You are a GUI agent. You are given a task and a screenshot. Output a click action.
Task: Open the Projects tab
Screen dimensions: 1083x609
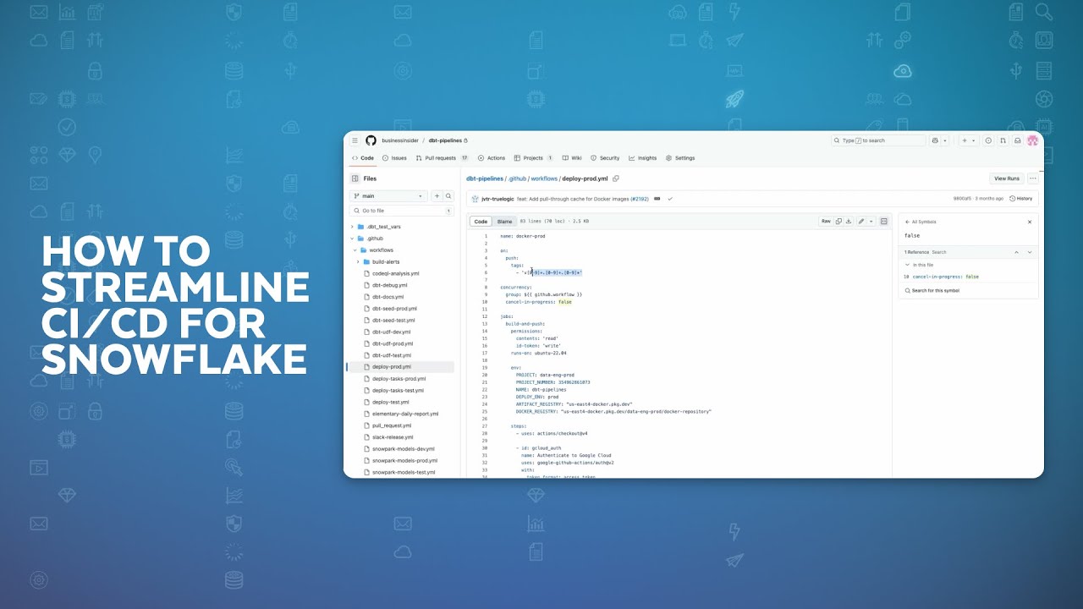coord(533,158)
